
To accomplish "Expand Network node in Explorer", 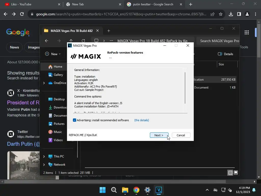I will [44, 165].
